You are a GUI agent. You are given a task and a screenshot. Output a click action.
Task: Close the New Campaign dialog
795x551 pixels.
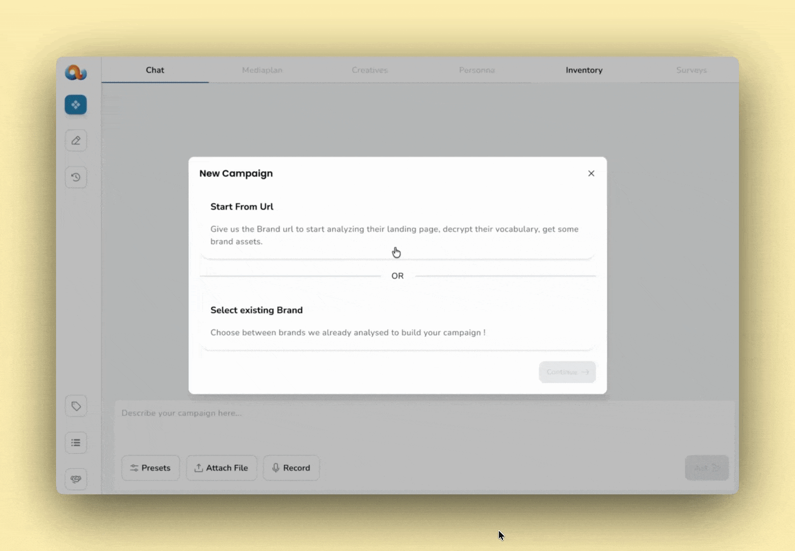[591, 173]
